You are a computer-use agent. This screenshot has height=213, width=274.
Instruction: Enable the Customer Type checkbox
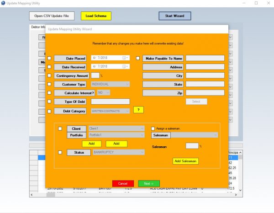pos(49,84)
